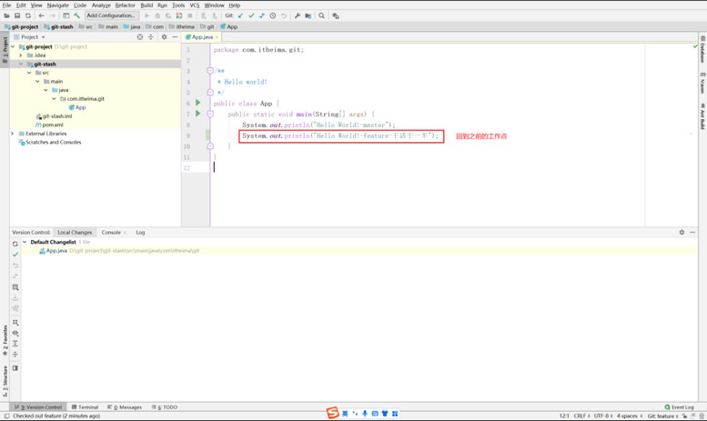Open the UTF-8 encoding selector
The width and height of the screenshot is (707, 421).
pyautogui.click(x=604, y=416)
